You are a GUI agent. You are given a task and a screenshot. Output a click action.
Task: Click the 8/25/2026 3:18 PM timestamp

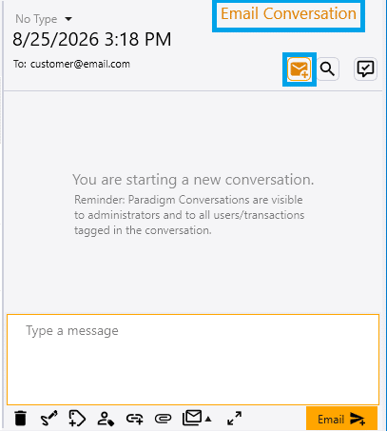point(92,39)
